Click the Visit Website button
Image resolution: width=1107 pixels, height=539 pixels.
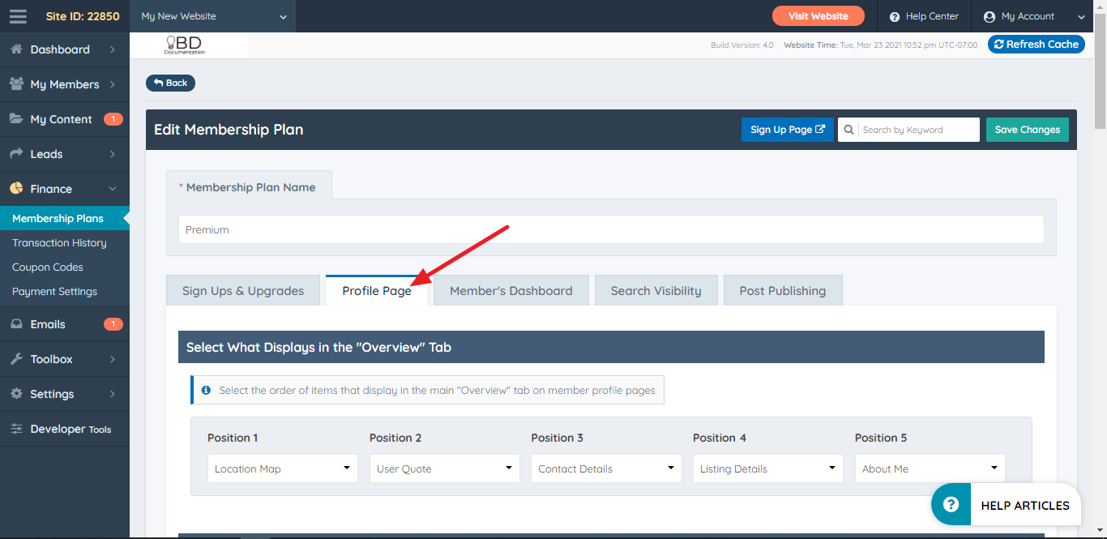tap(818, 16)
